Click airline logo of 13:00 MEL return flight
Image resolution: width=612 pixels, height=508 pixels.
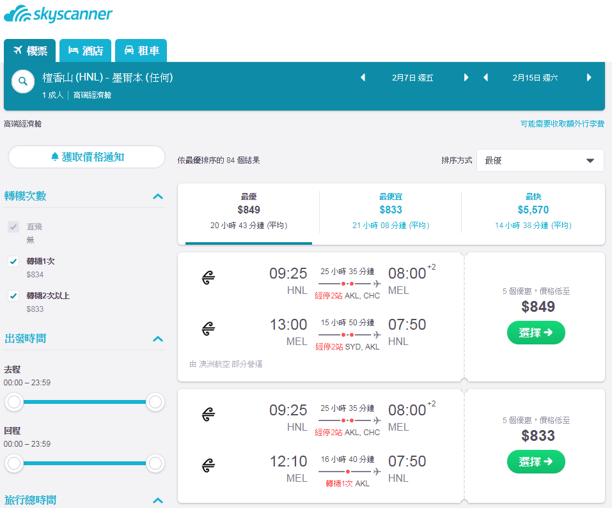coord(208,328)
